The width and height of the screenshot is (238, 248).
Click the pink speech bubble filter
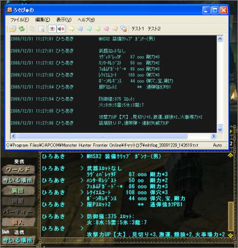(106, 29)
